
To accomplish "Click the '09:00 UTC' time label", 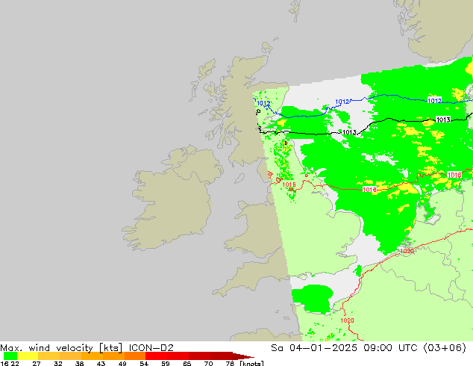I will tap(390, 348).
